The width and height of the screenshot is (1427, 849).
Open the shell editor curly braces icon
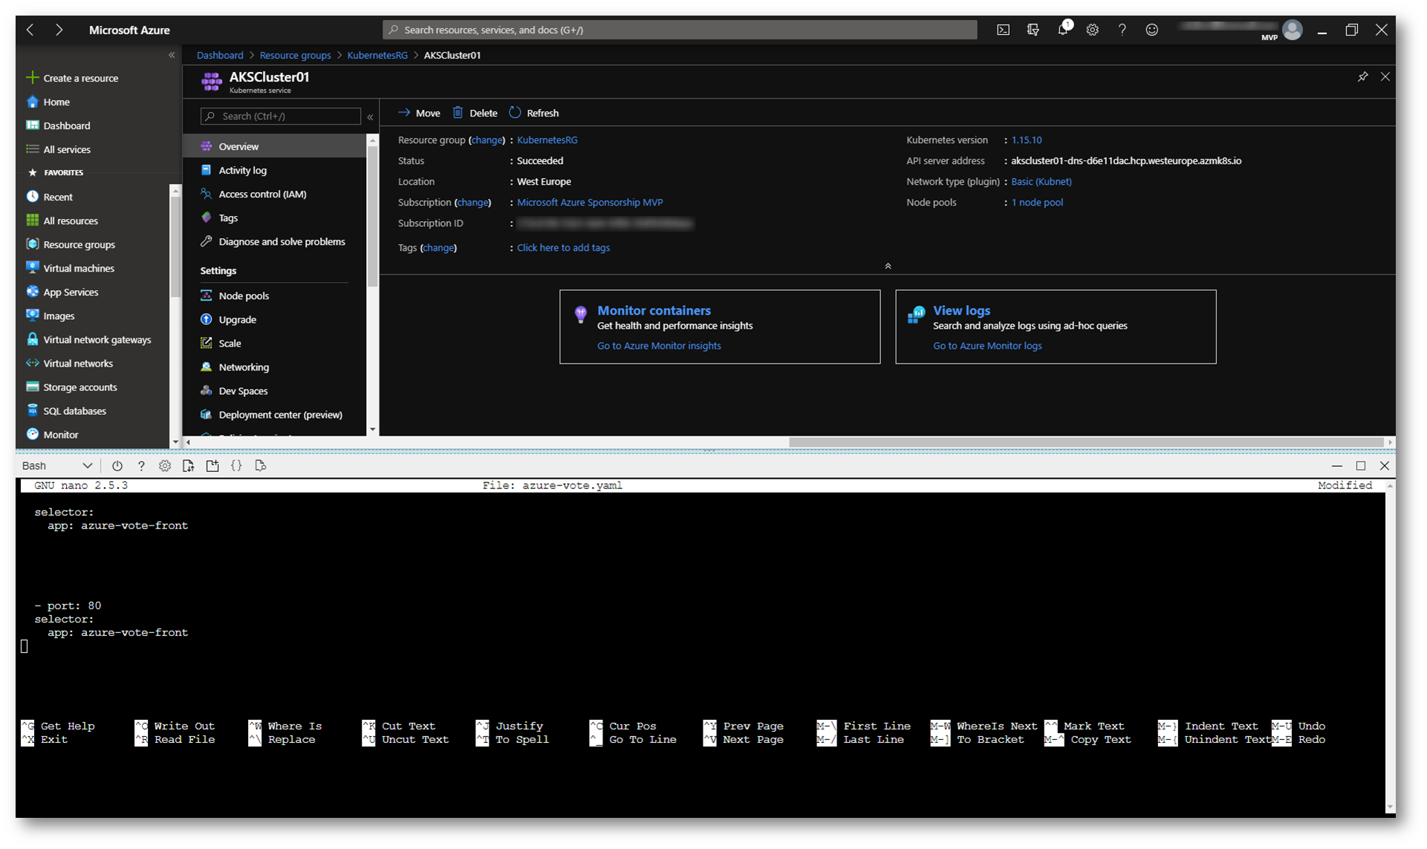tap(236, 466)
